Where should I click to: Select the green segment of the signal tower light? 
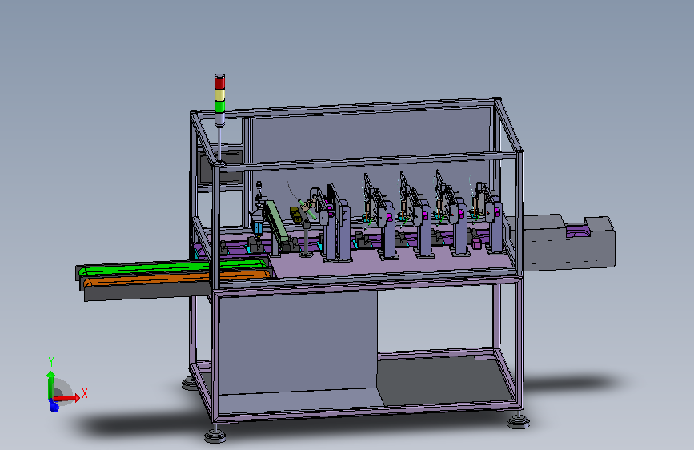pos(219,106)
